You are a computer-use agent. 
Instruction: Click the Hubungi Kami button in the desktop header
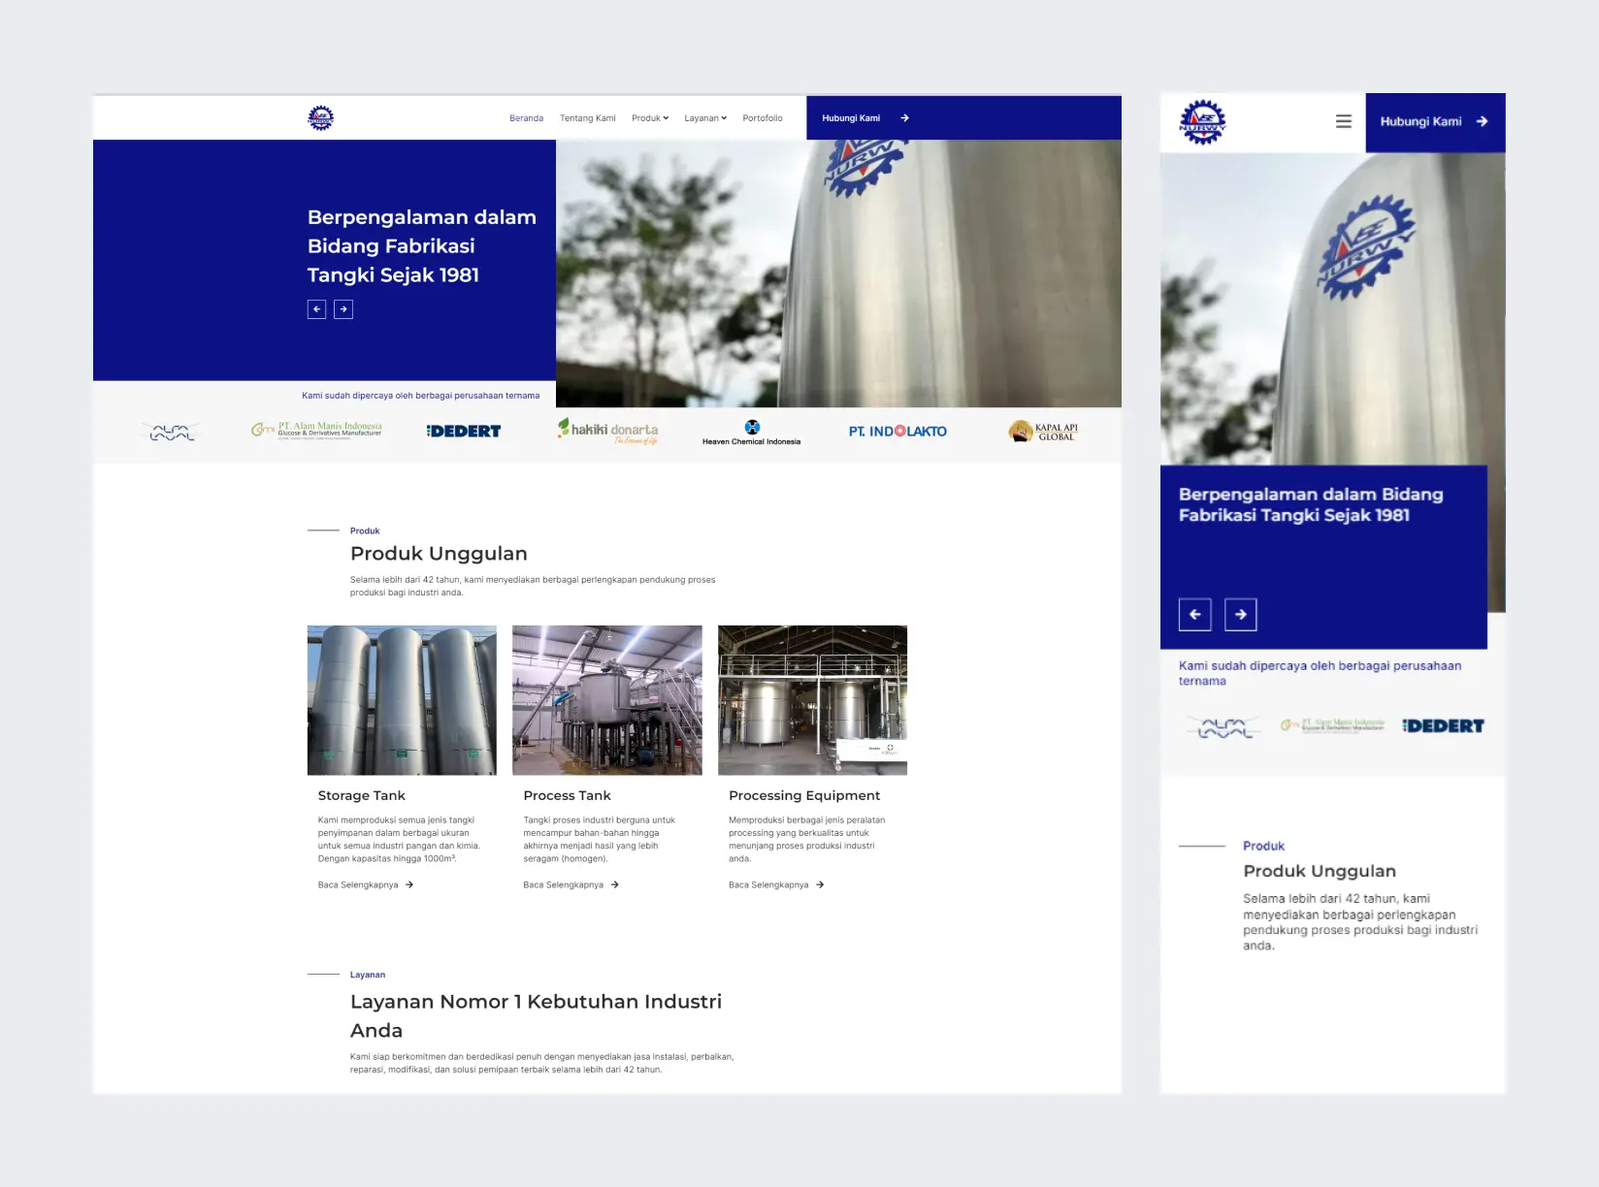tap(963, 117)
